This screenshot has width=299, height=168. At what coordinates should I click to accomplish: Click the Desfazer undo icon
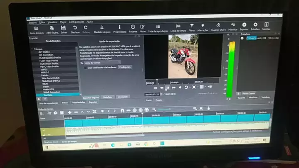pyautogui.click(x=76, y=27)
